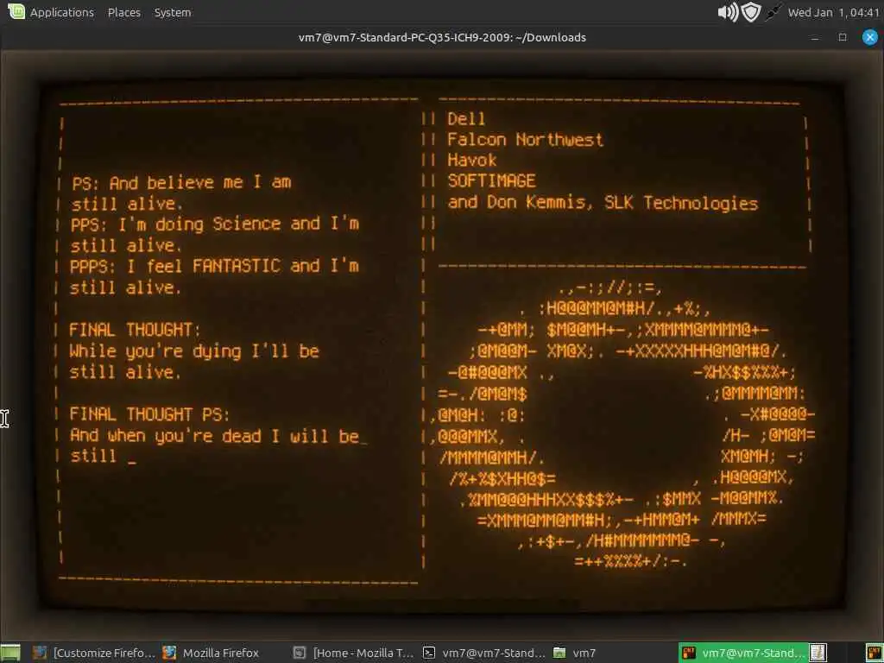Open the volume speaker icon

(727, 12)
